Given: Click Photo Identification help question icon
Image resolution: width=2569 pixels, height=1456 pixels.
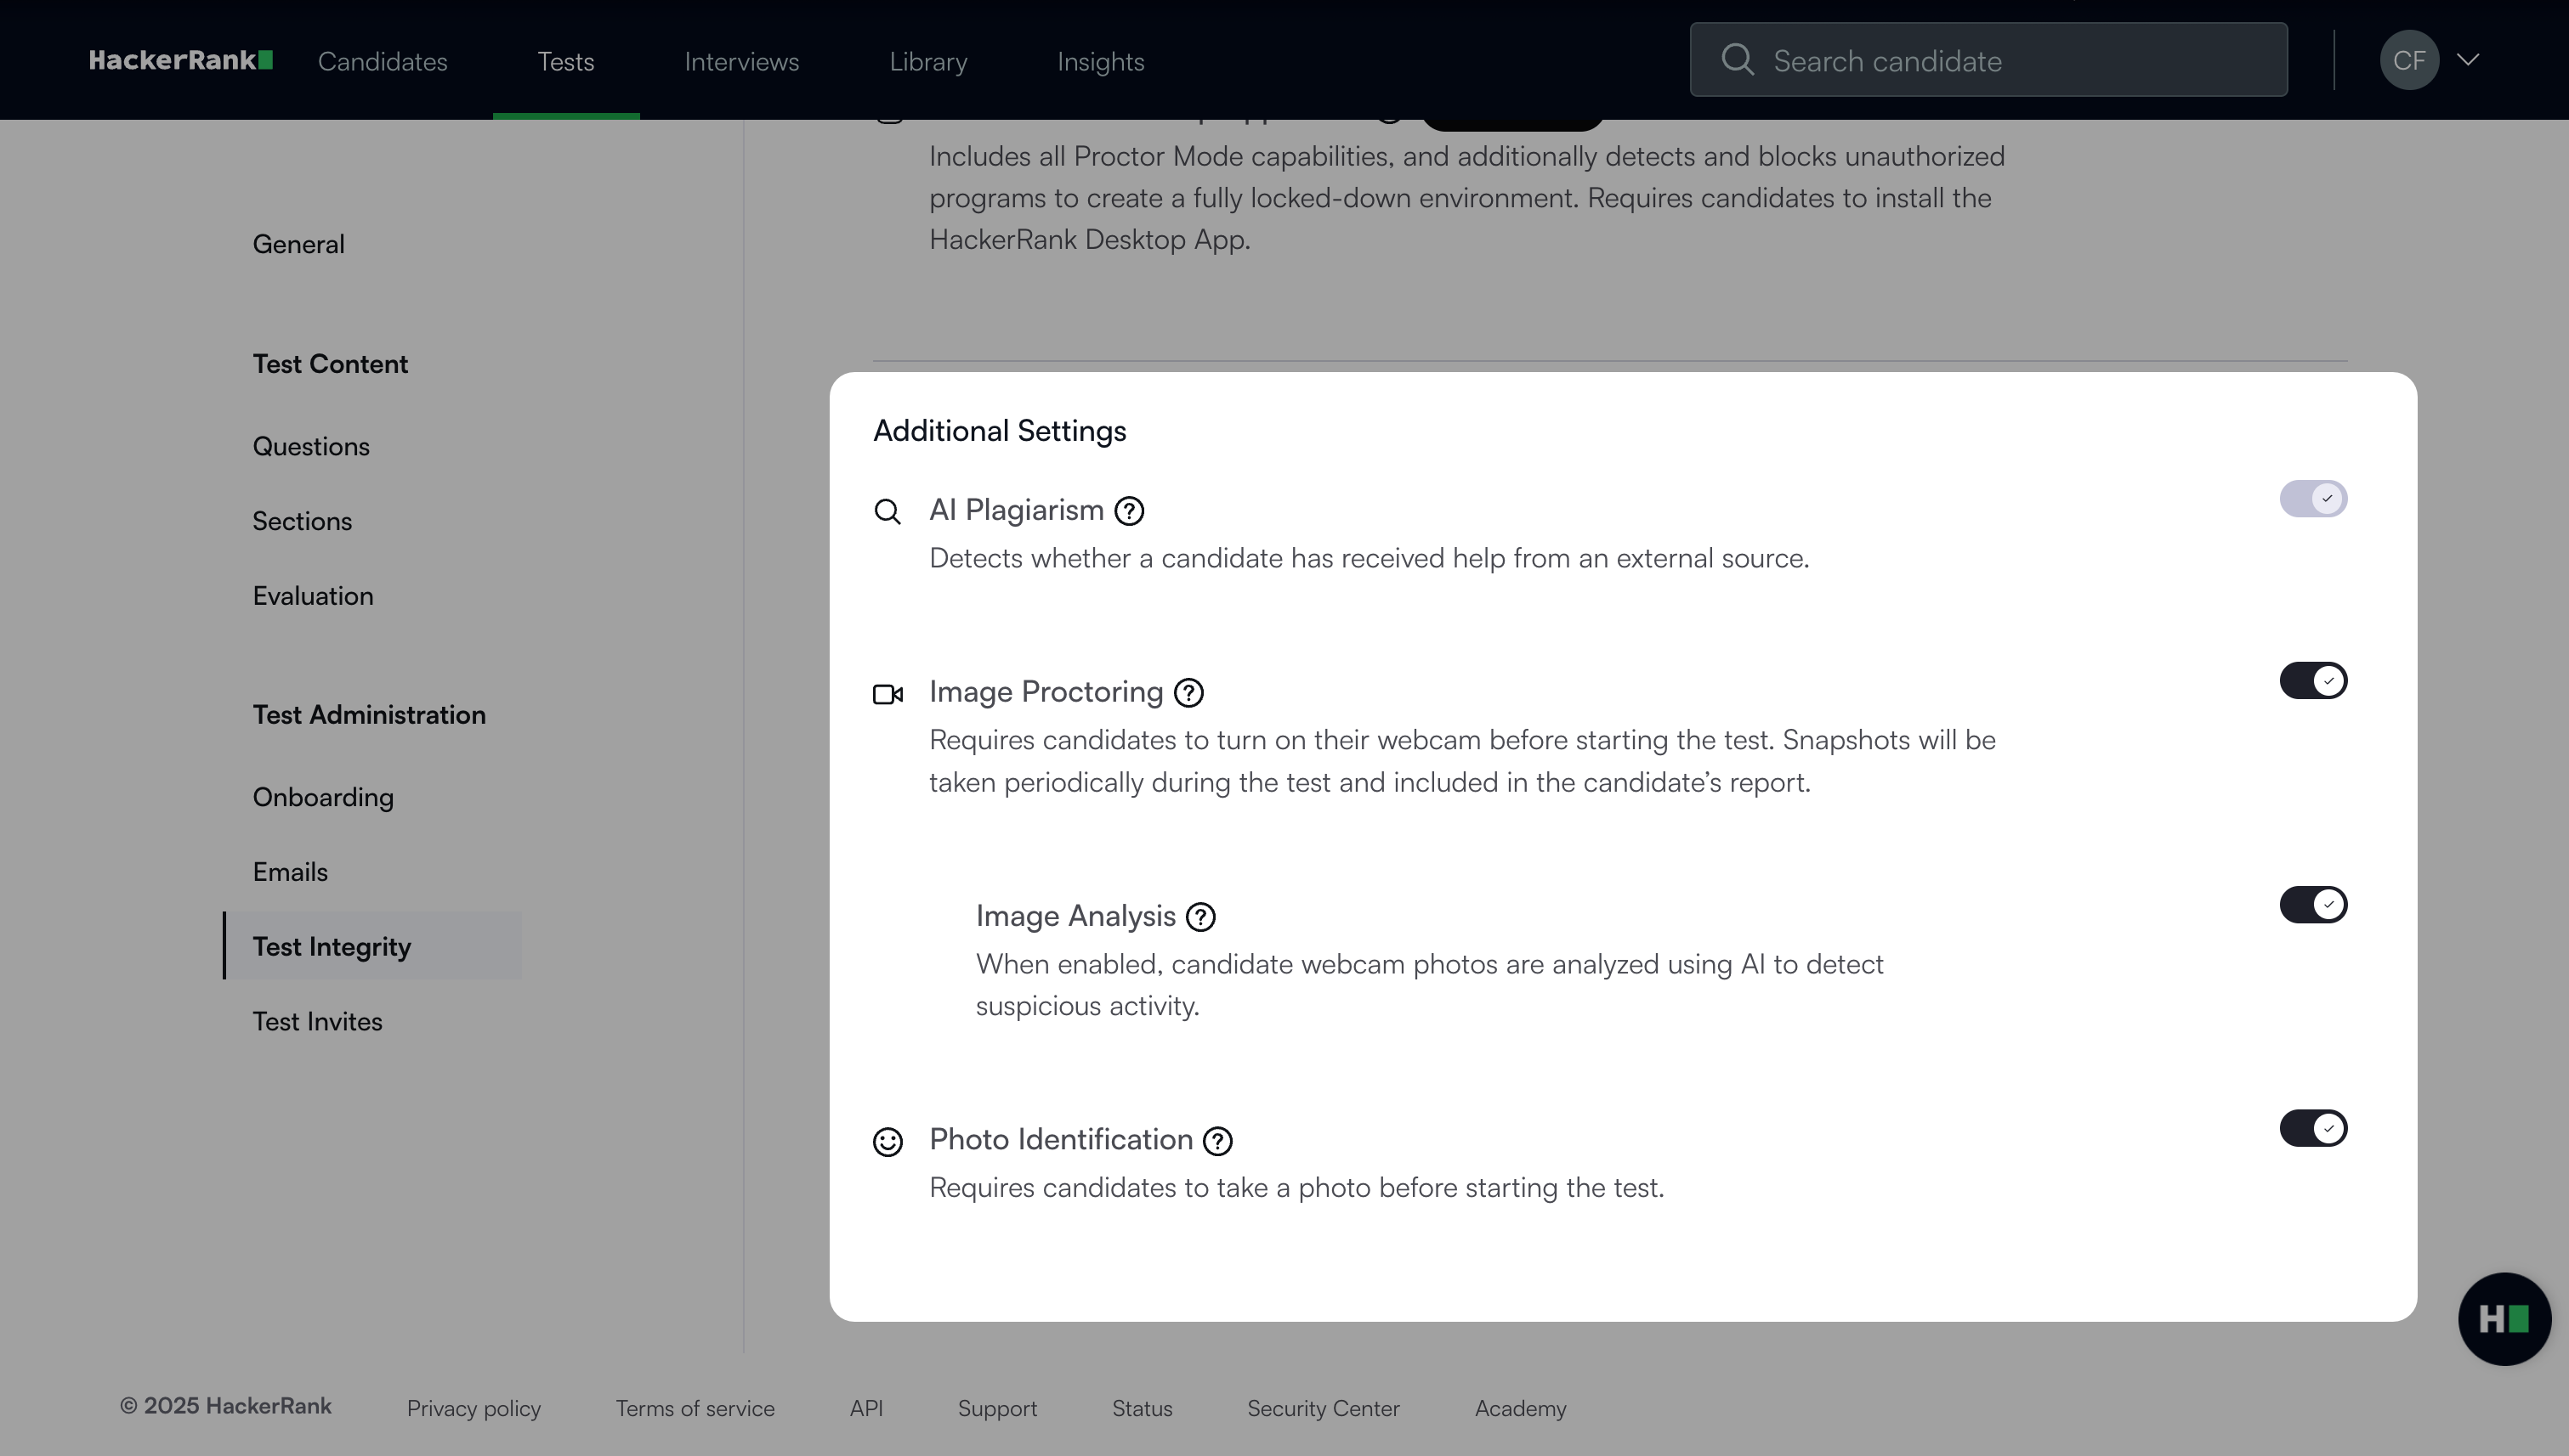Looking at the screenshot, I should coord(1217,1141).
